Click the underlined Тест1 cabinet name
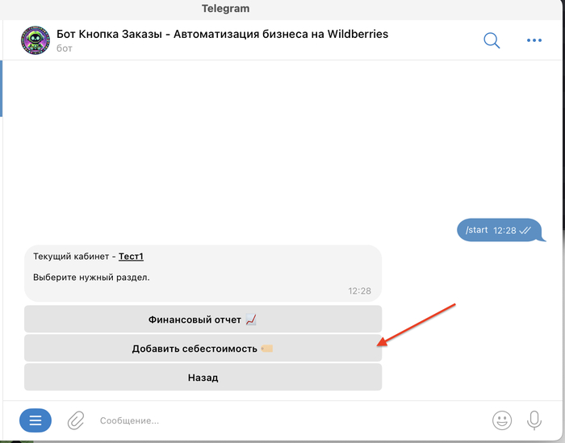The image size is (565, 443). click(x=131, y=257)
